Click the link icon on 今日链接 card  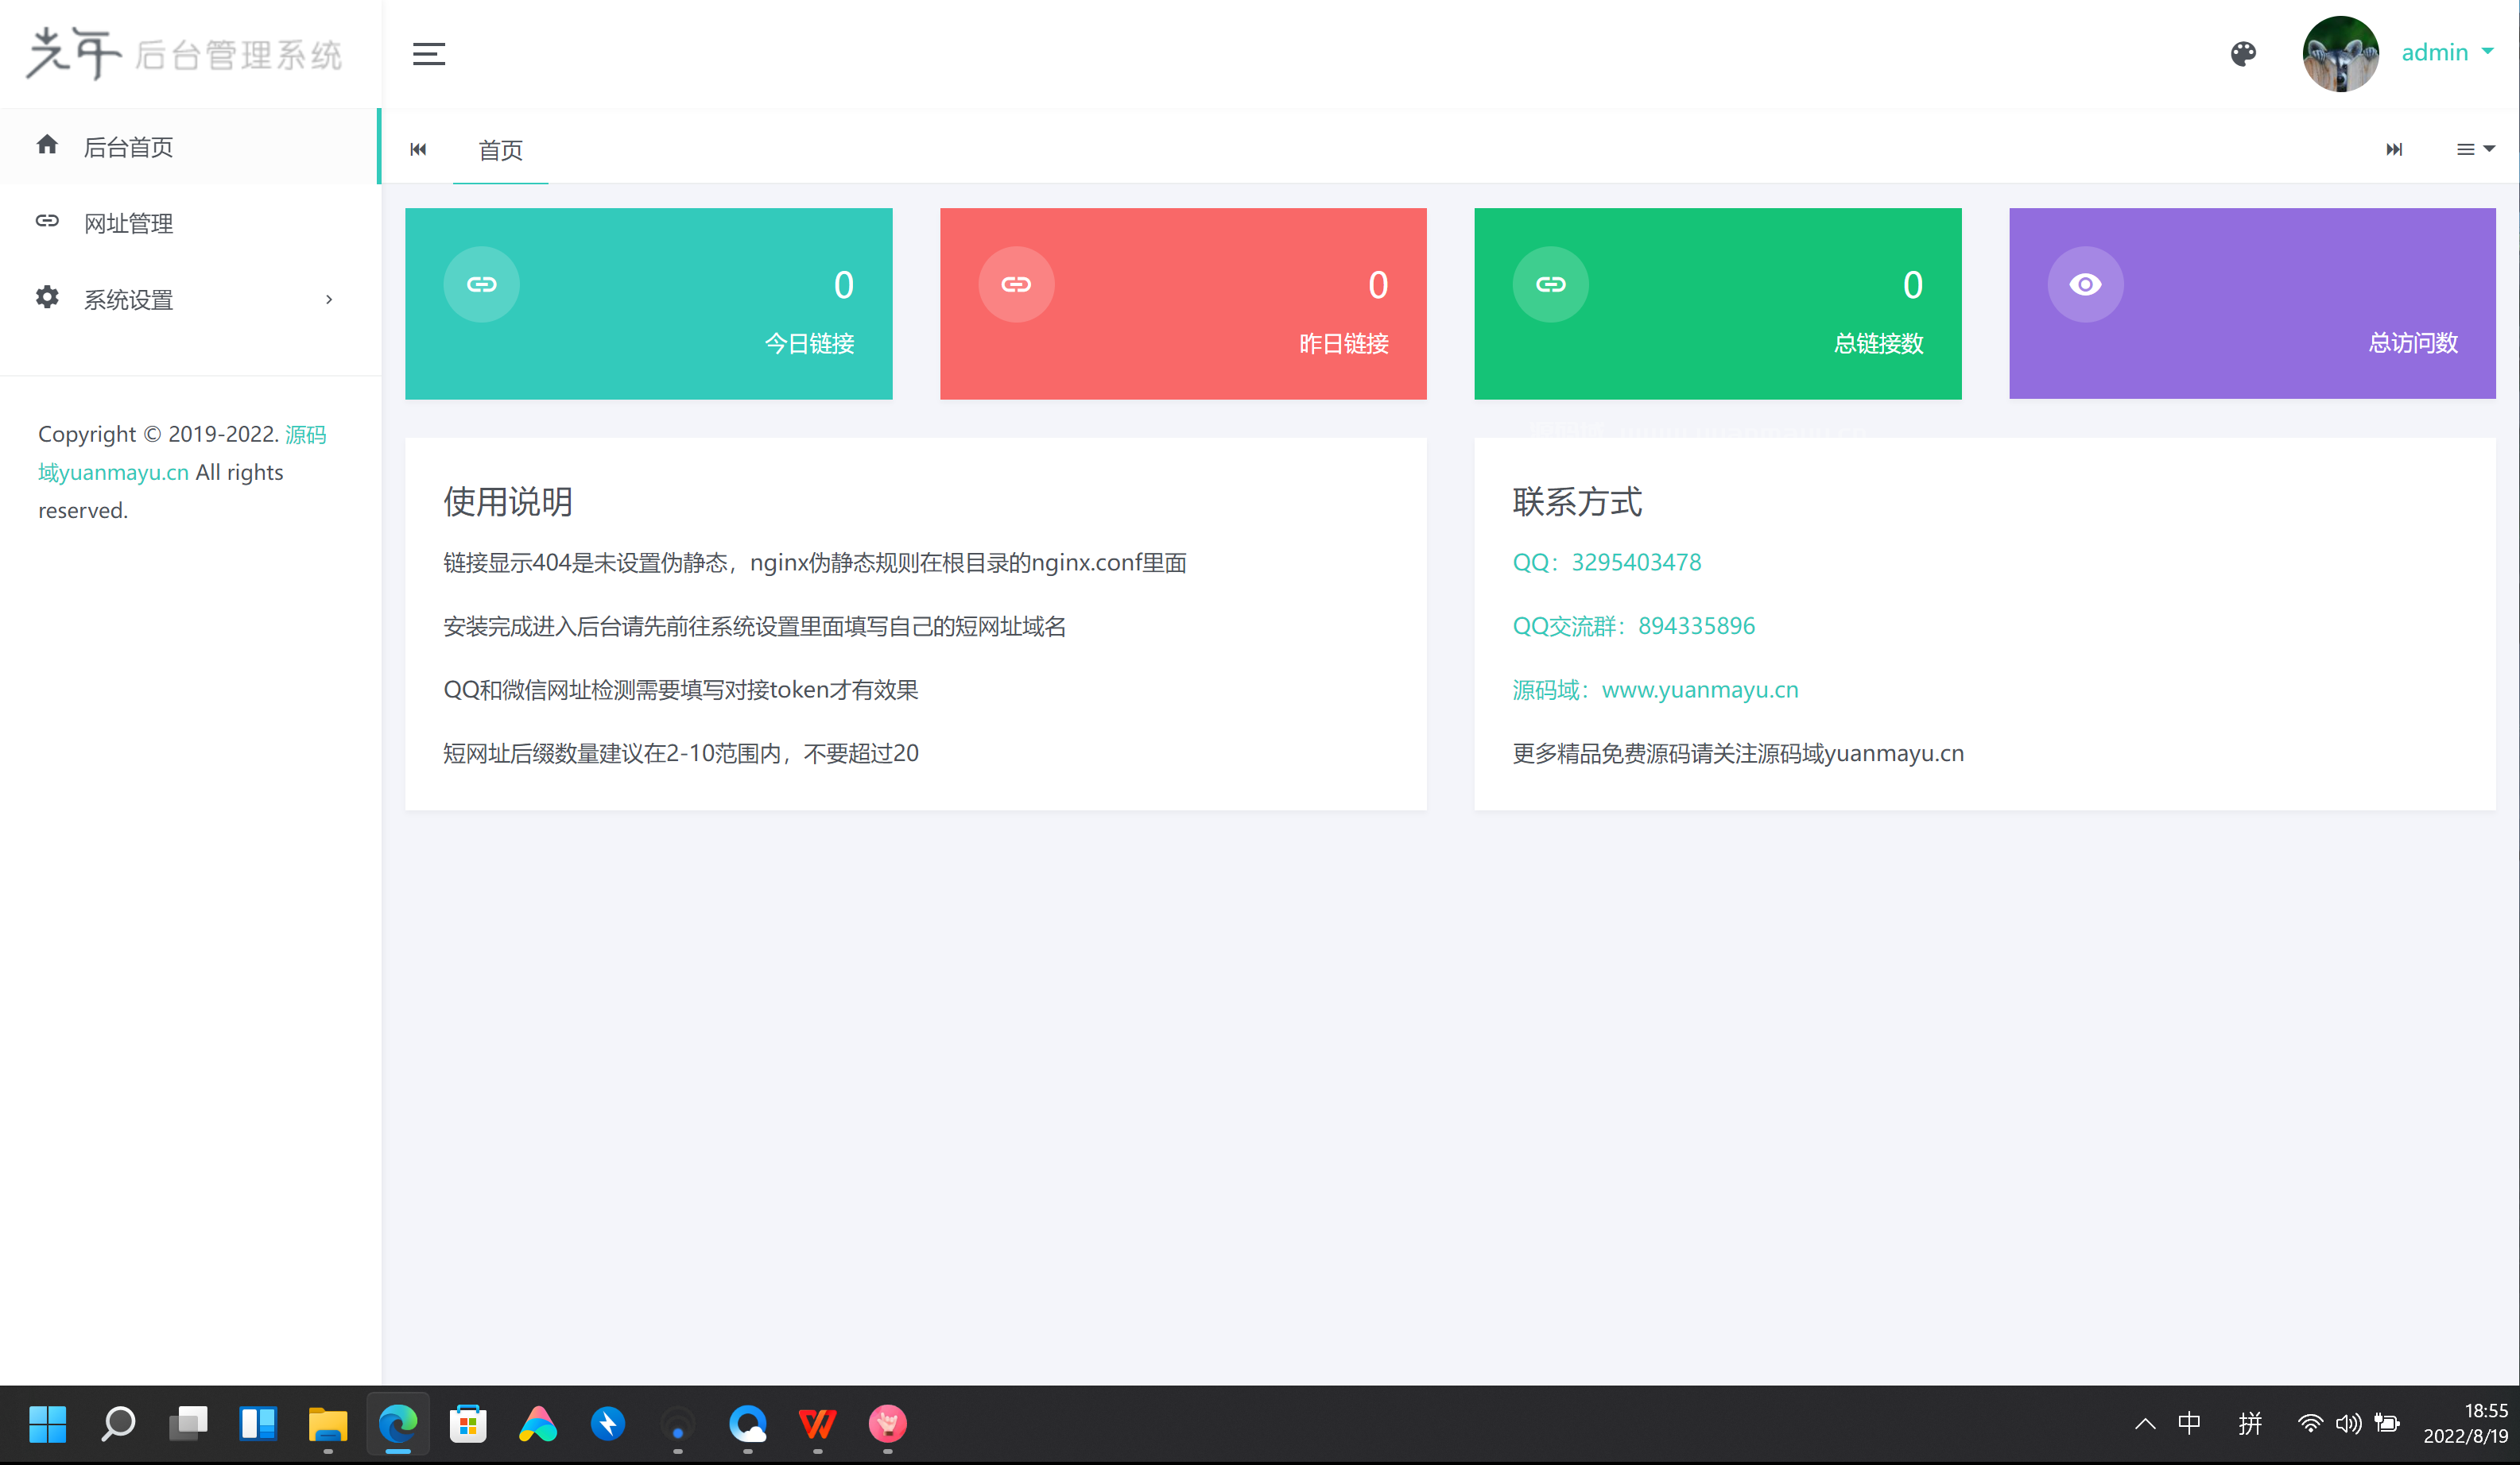[x=481, y=284]
